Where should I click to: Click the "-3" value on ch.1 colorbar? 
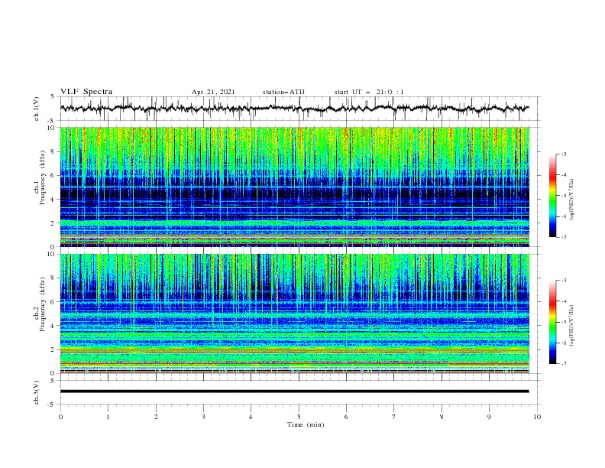[x=563, y=154]
